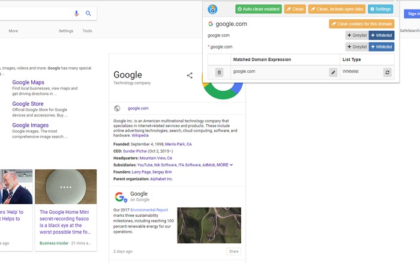Add google.com to the Greylist

[356, 35]
